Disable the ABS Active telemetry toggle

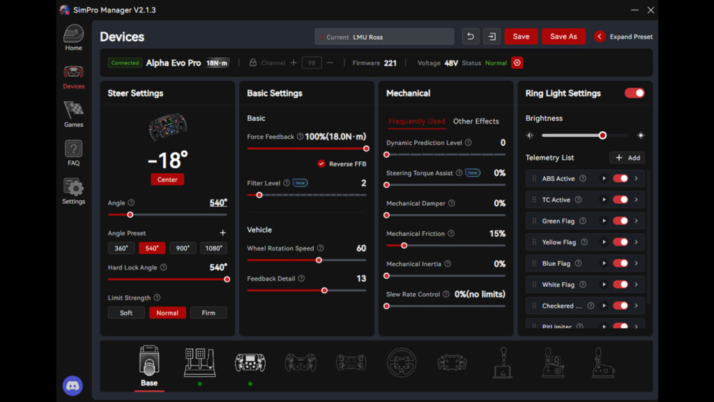click(620, 179)
